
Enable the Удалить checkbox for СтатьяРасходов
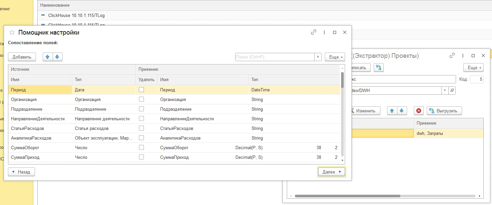pyautogui.click(x=142, y=128)
